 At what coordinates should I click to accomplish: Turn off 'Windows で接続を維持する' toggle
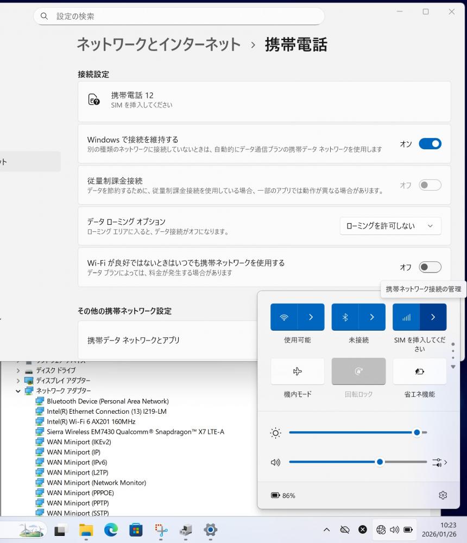point(430,144)
